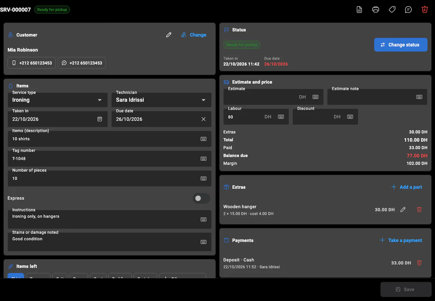Remove the Wooden hanger extra via its trash icon
The height and width of the screenshot is (301, 435).
(419, 210)
